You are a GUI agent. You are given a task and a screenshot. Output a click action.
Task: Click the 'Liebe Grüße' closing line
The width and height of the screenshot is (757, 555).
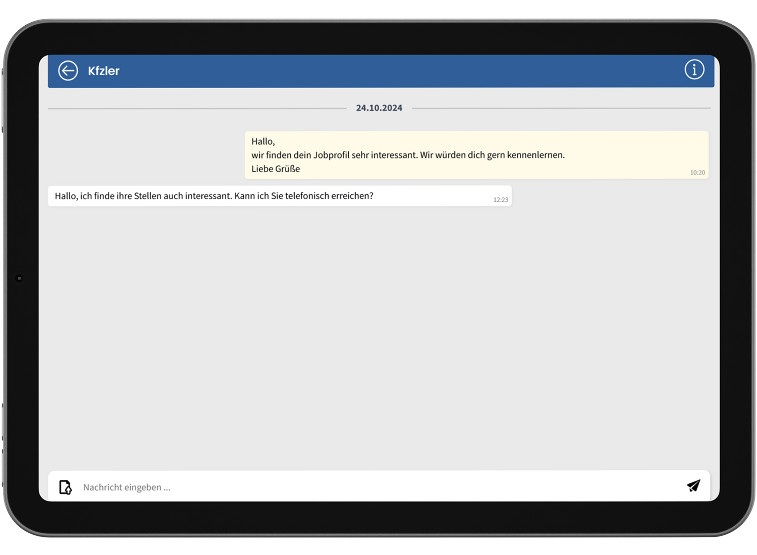pyautogui.click(x=276, y=169)
